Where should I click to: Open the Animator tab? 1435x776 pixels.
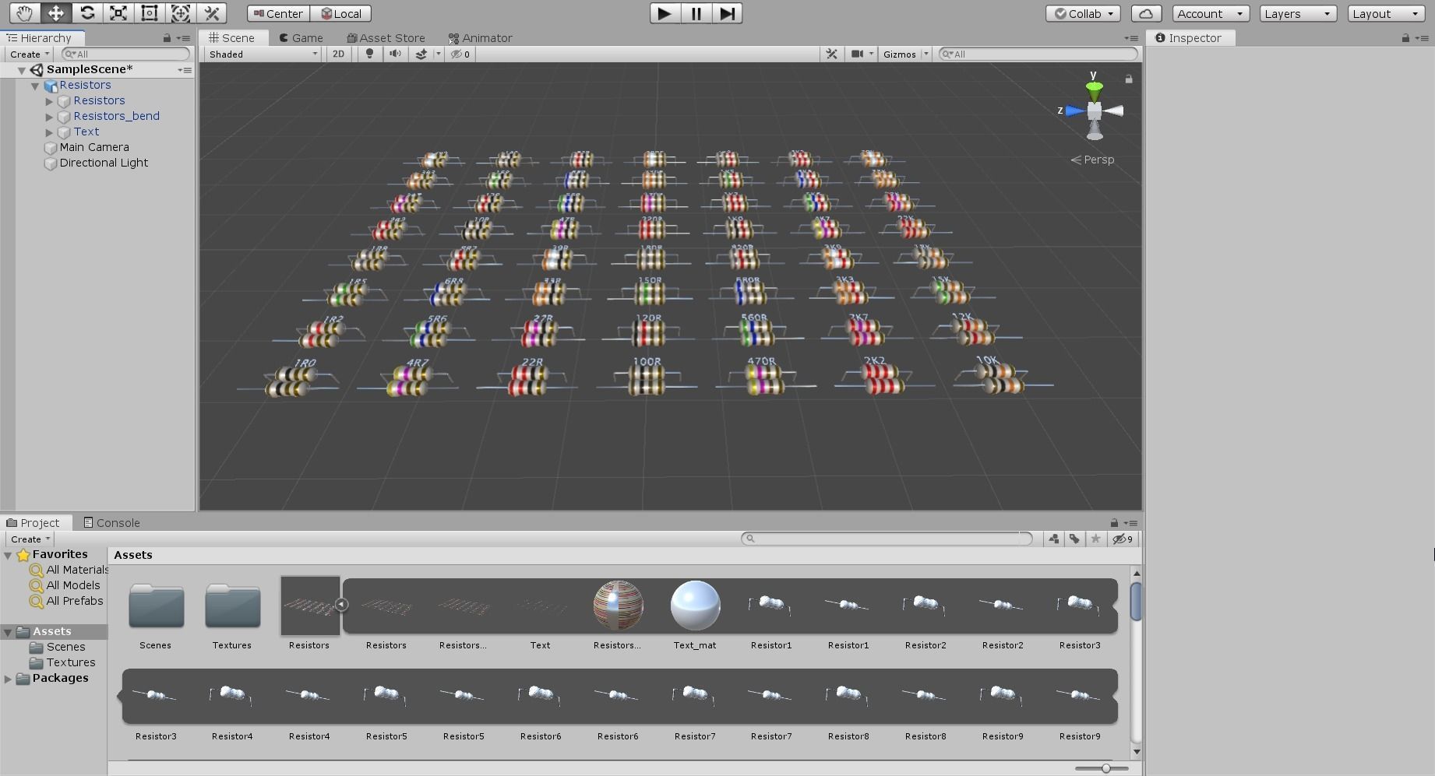tap(481, 37)
